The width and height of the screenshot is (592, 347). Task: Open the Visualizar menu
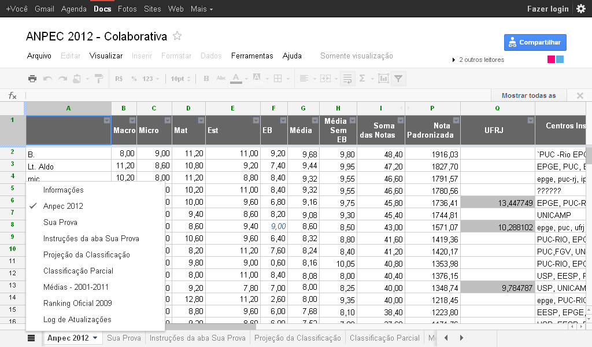point(106,56)
